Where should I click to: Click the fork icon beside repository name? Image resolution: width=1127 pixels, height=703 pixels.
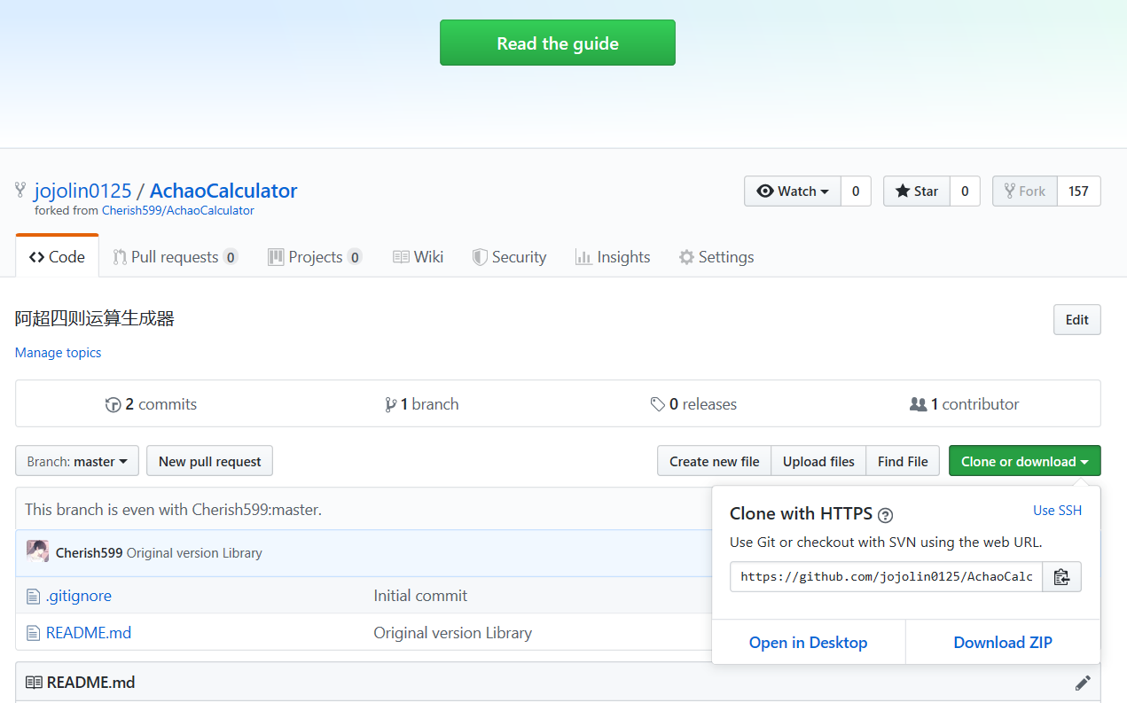(x=20, y=190)
